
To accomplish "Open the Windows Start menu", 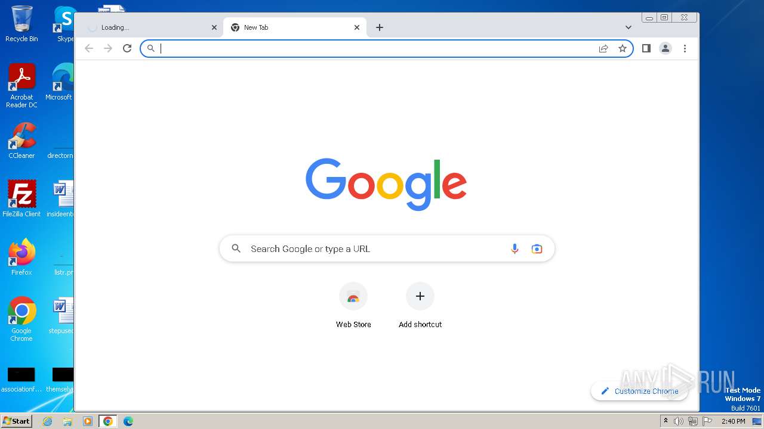I will (17, 421).
